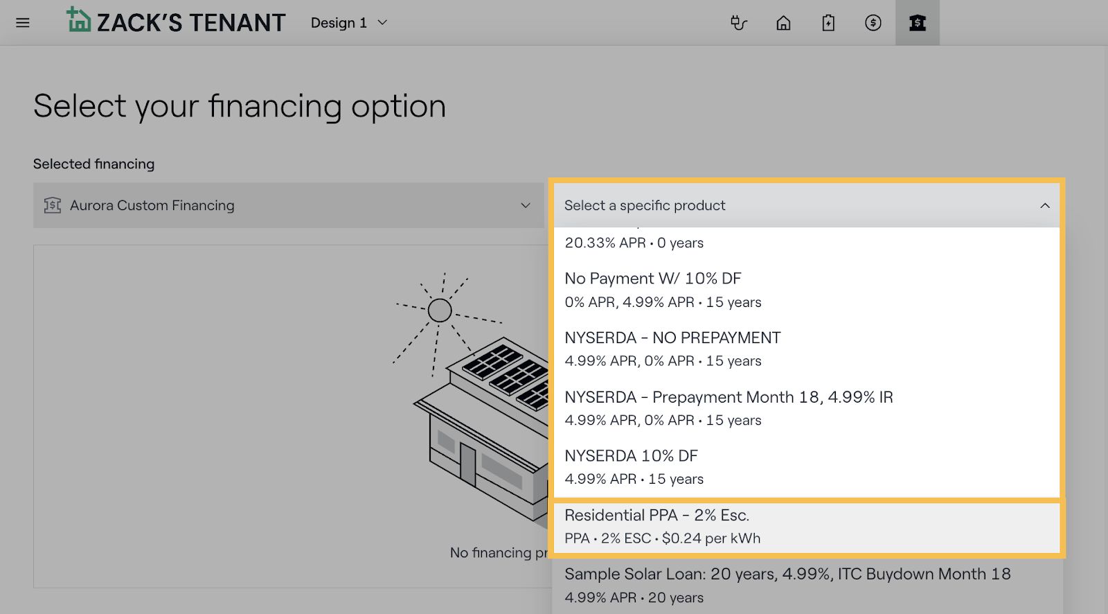Viewport: 1108px width, 614px height.
Task: Open the Aurora Custom Financing dropdown chevron
Action: (526, 205)
